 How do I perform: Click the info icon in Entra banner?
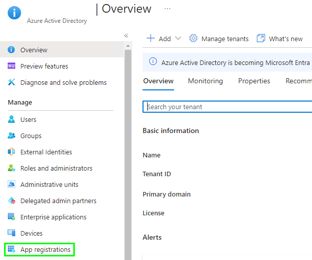[153, 61]
